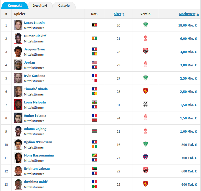Open Djylian N'Guessan's player profile link
Viewport: 201px width, 191px height.
coord(38,142)
